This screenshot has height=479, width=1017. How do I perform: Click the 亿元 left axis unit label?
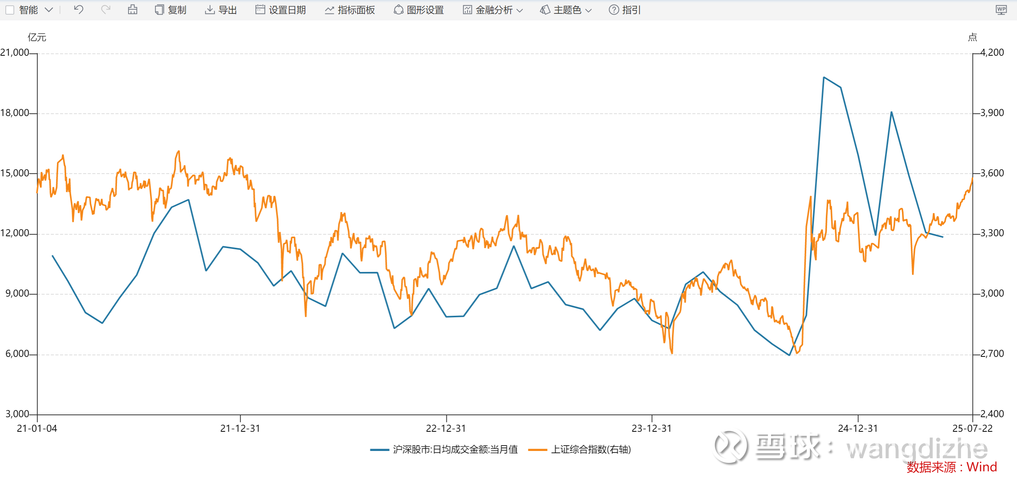pyautogui.click(x=37, y=38)
